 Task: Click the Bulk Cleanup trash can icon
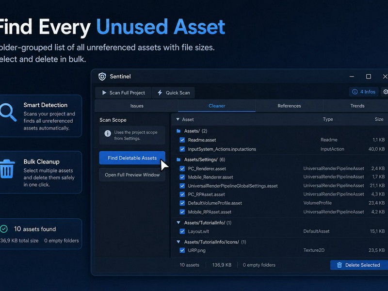pos(7,169)
